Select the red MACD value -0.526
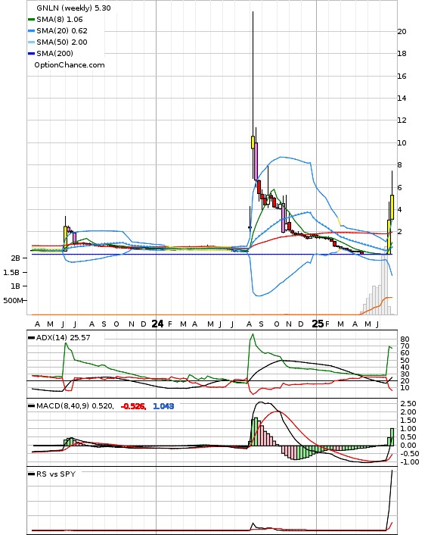 click(x=133, y=406)
